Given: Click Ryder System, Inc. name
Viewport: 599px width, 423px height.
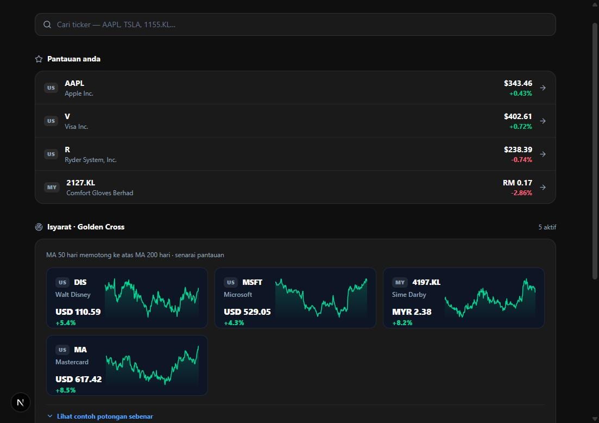Looking at the screenshot, I should tap(91, 160).
